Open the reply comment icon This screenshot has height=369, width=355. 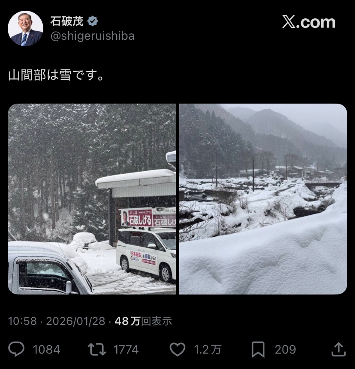pyautogui.click(x=16, y=349)
